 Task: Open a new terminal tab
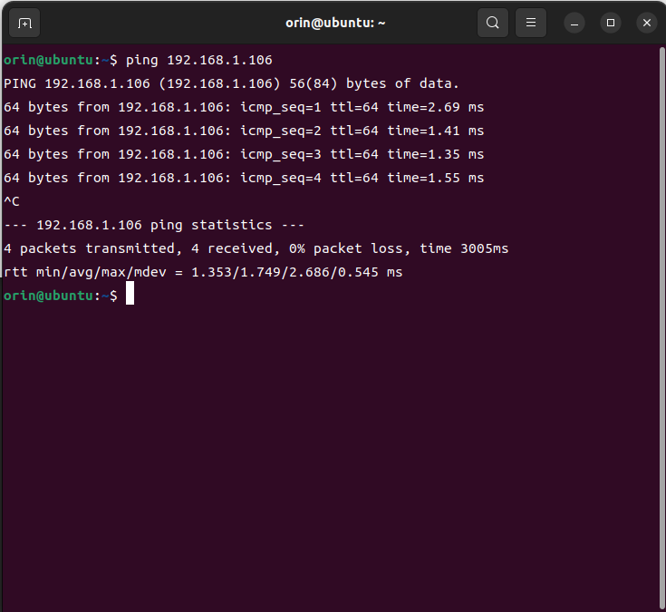point(24,23)
